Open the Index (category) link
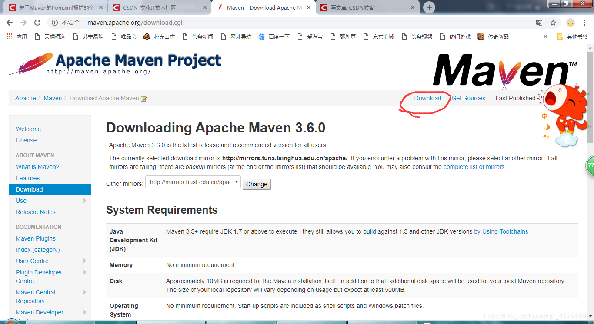Screen dimensions: 594x324 [x=38, y=250]
